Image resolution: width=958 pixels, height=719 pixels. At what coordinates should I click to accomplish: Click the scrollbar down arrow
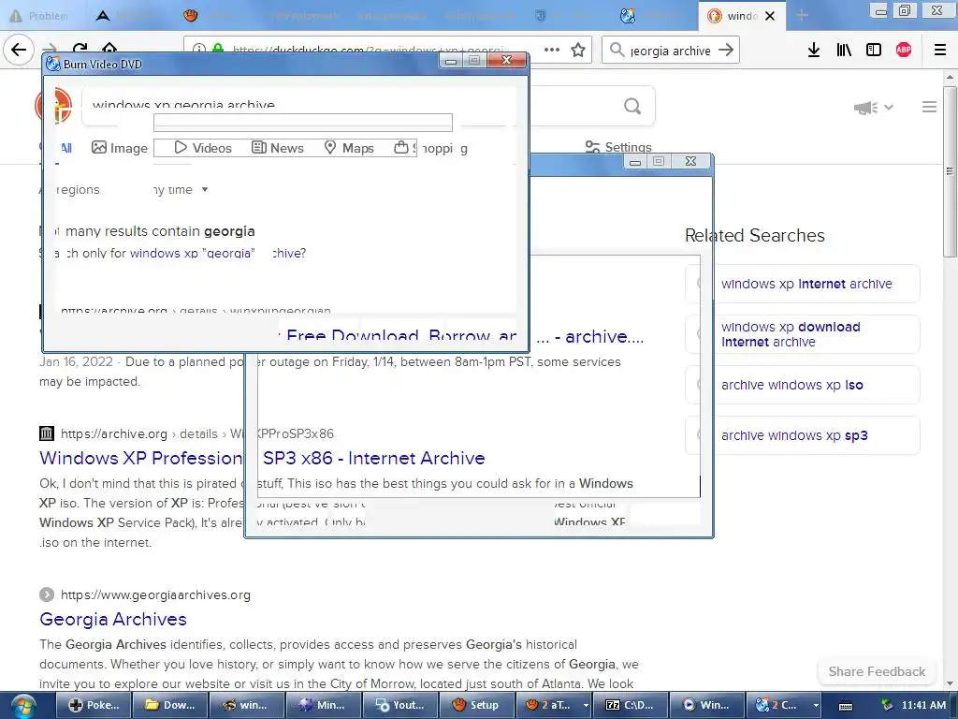coord(950,683)
